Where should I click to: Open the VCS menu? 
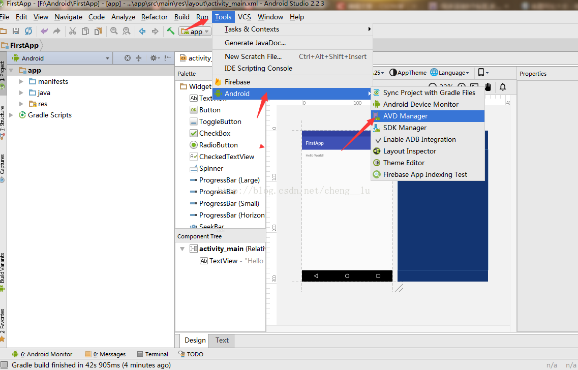point(245,17)
